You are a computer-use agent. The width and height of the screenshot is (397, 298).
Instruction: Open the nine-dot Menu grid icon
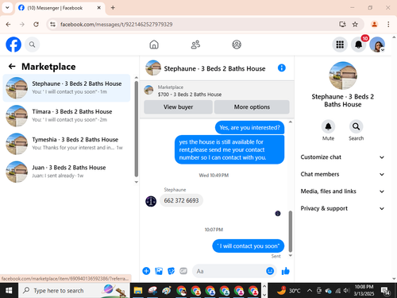pos(340,45)
